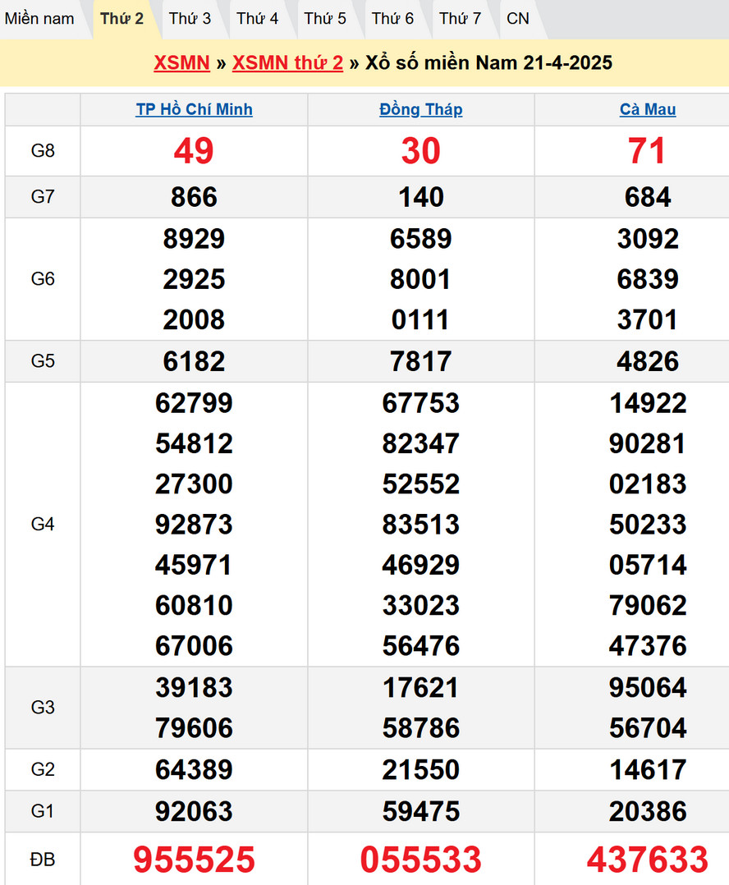Screen dimensions: 729x885
Task: Click Đồng Tháp special prize 055533
Action: coord(421,860)
